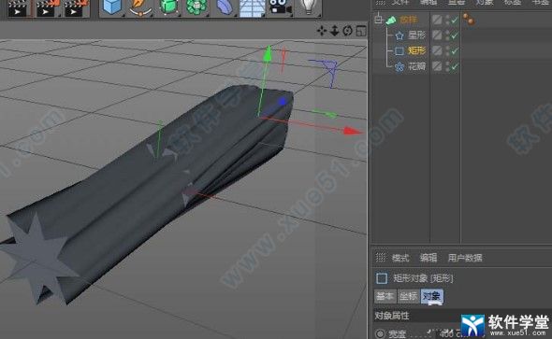Open the 模式 menu in Attribute Manager

pos(400,258)
